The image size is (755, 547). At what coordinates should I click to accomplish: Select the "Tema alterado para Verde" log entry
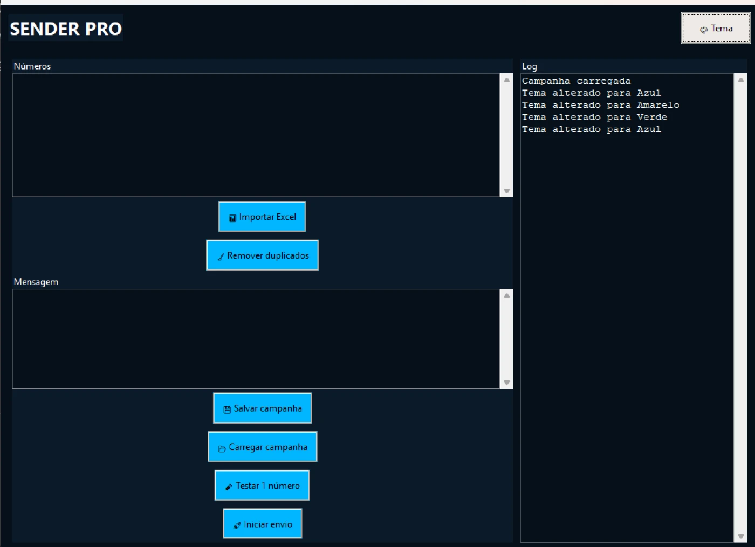point(594,117)
